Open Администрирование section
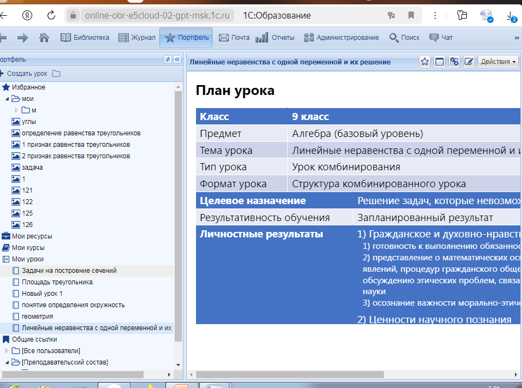This screenshot has height=388, width=522. tap(341, 38)
